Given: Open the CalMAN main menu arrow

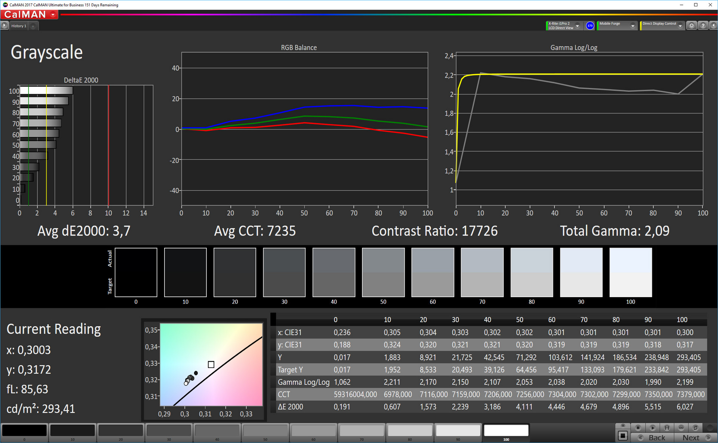Looking at the screenshot, I should [x=53, y=15].
